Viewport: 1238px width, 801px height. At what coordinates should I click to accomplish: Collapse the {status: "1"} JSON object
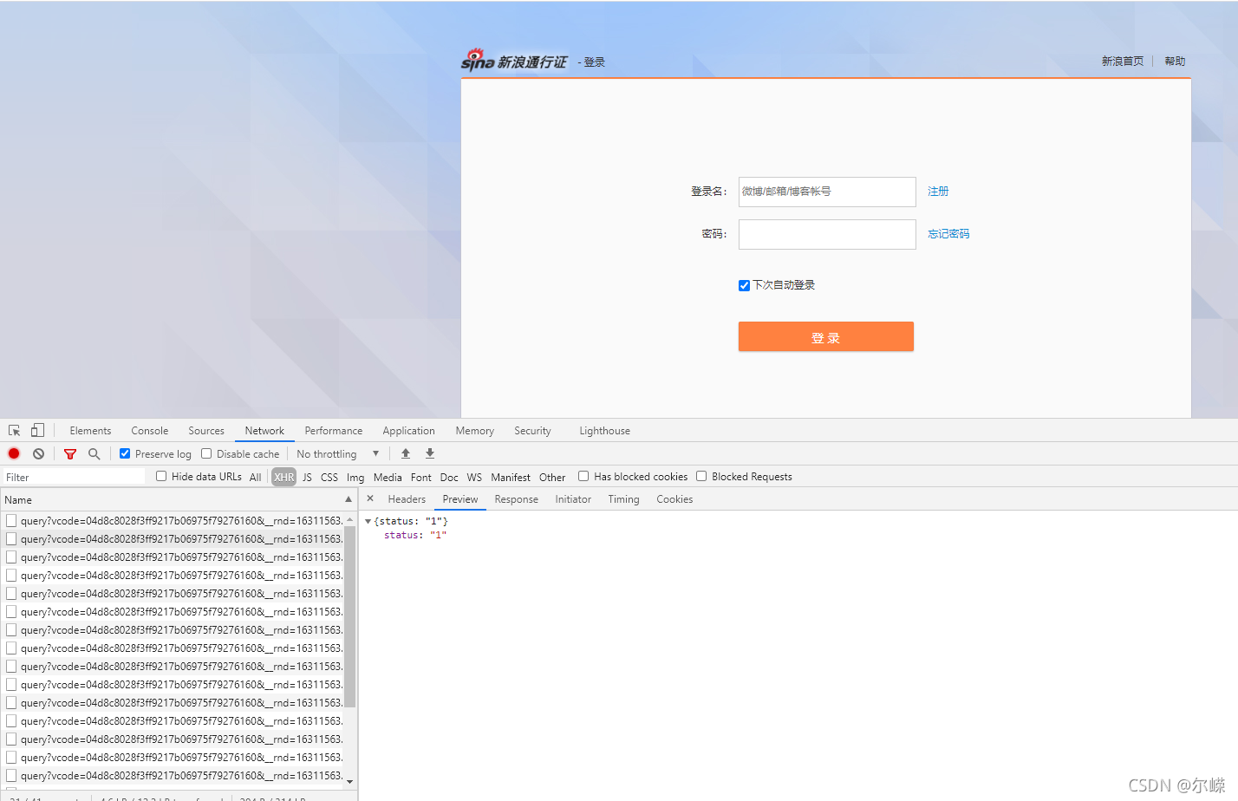[368, 521]
